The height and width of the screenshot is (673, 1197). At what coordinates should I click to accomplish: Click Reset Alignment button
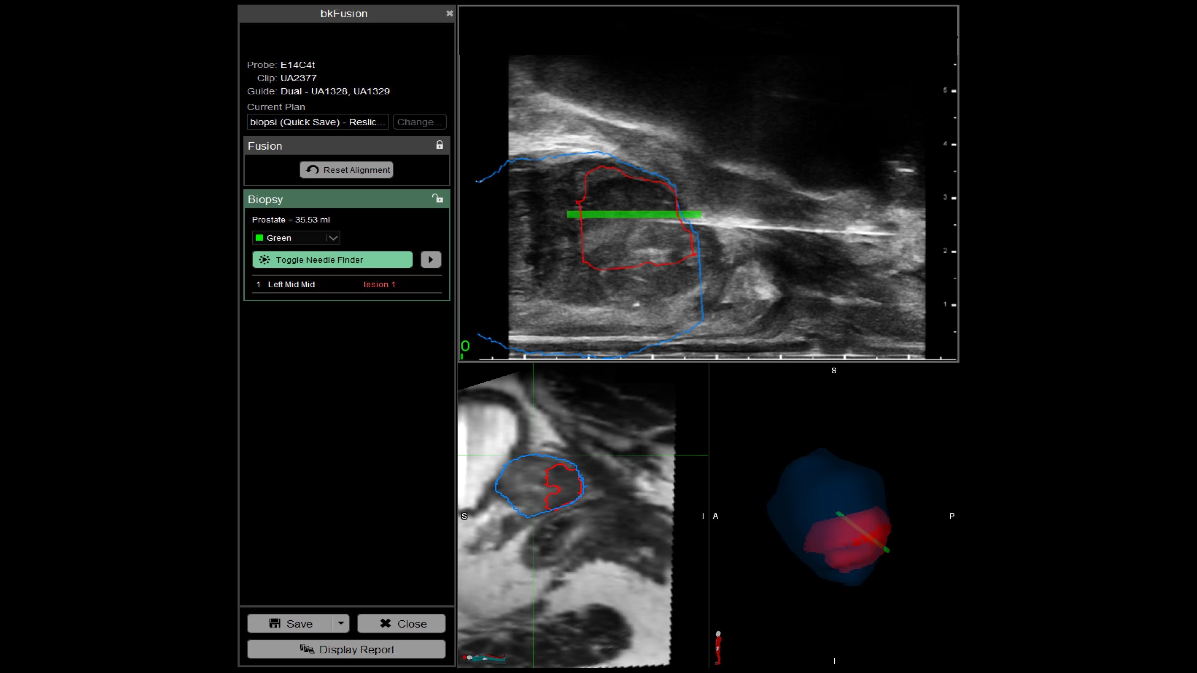click(x=346, y=170)
